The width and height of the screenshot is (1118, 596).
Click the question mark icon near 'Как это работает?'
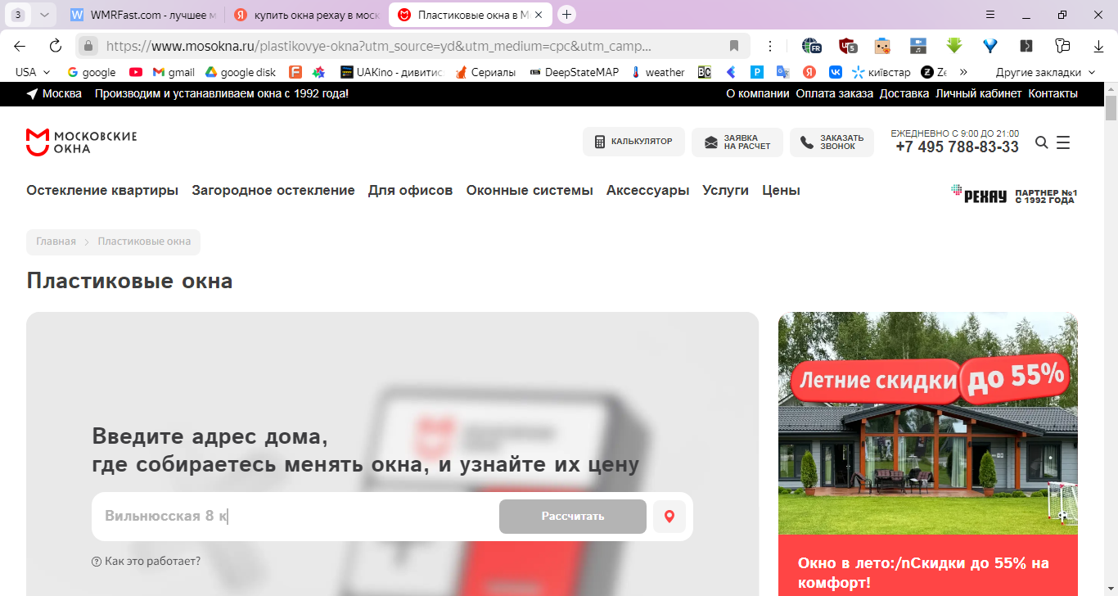pyautogui.click(x=97, y=562)
